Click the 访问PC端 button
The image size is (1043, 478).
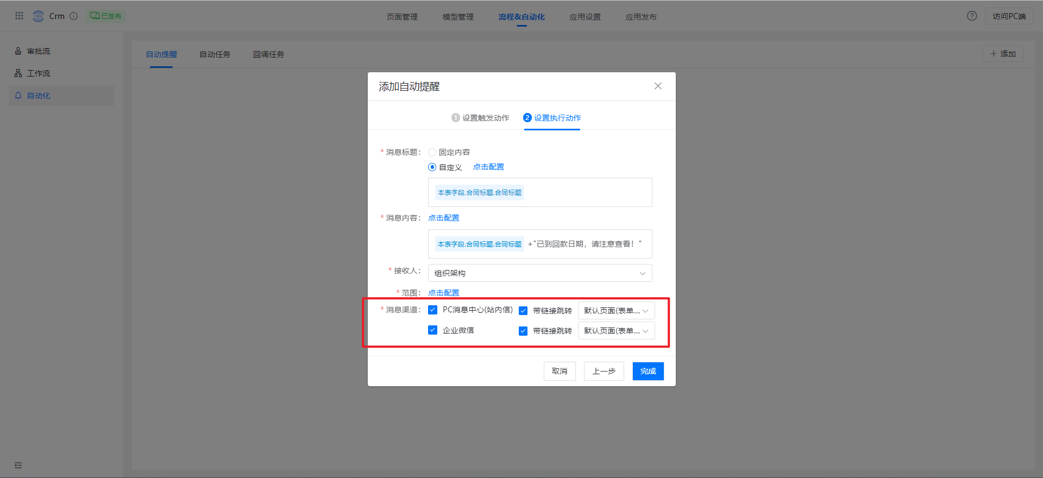click(1009, 16)
